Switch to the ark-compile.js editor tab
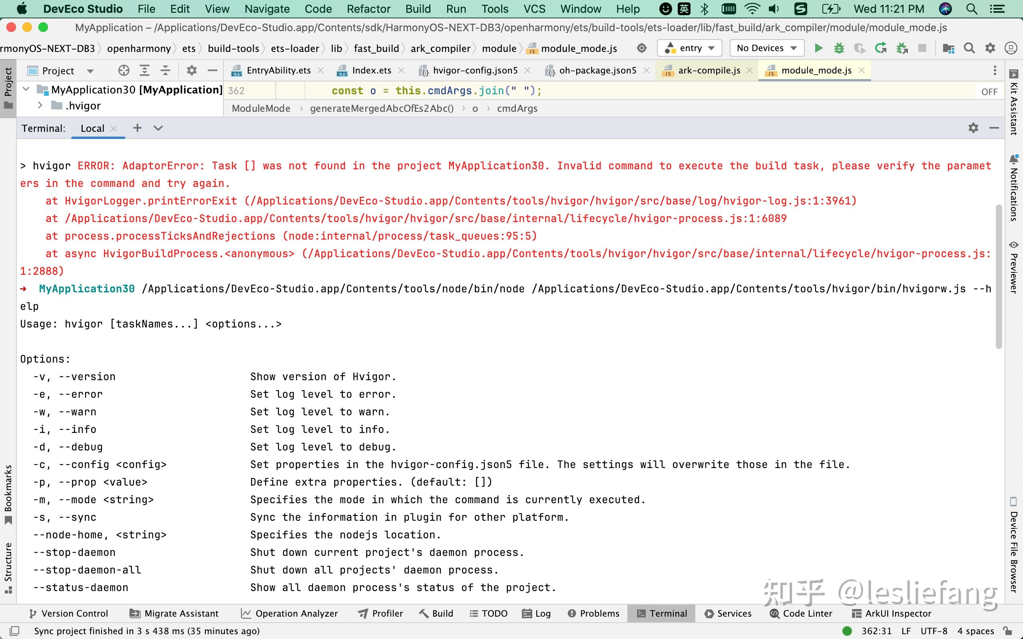The image size is (1023, 639). click(709, 71)
